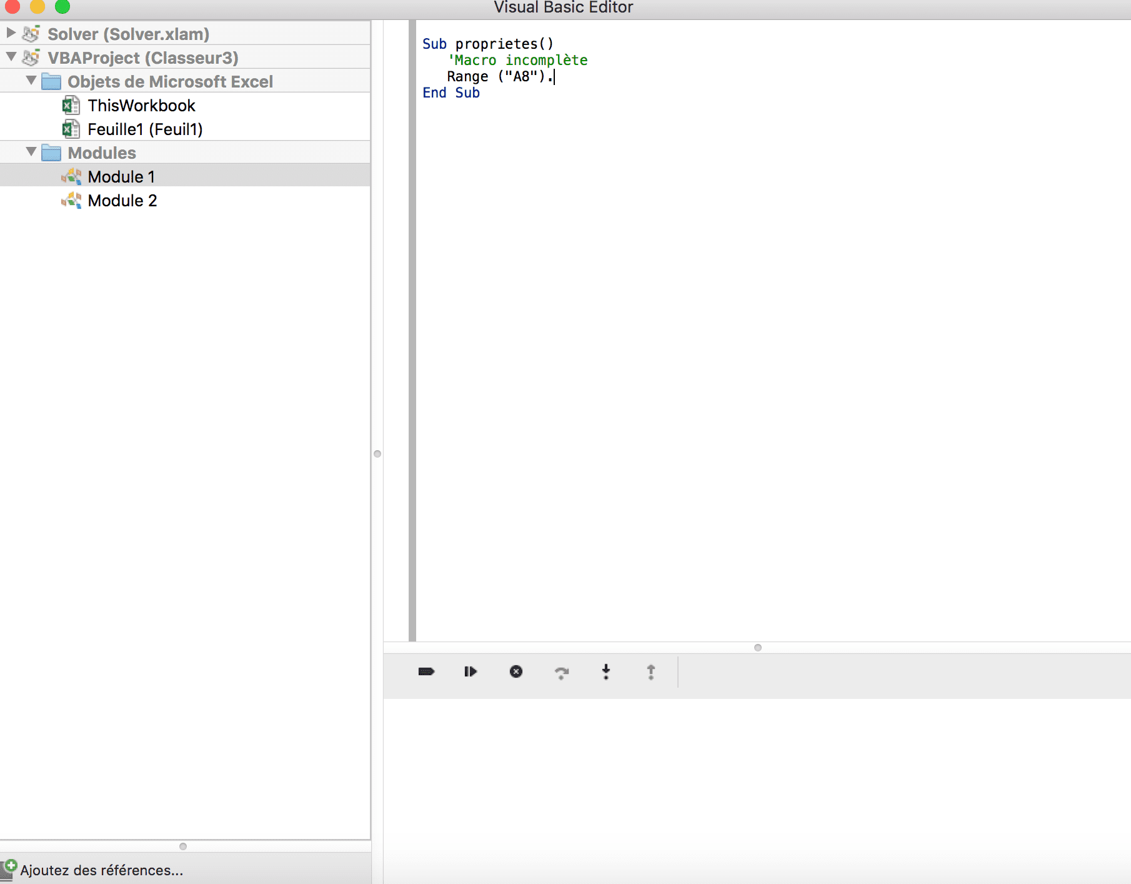Place cursor after Range ("A8"). in code
Viewport: 1131px width, 884px height.
[554, 77]
